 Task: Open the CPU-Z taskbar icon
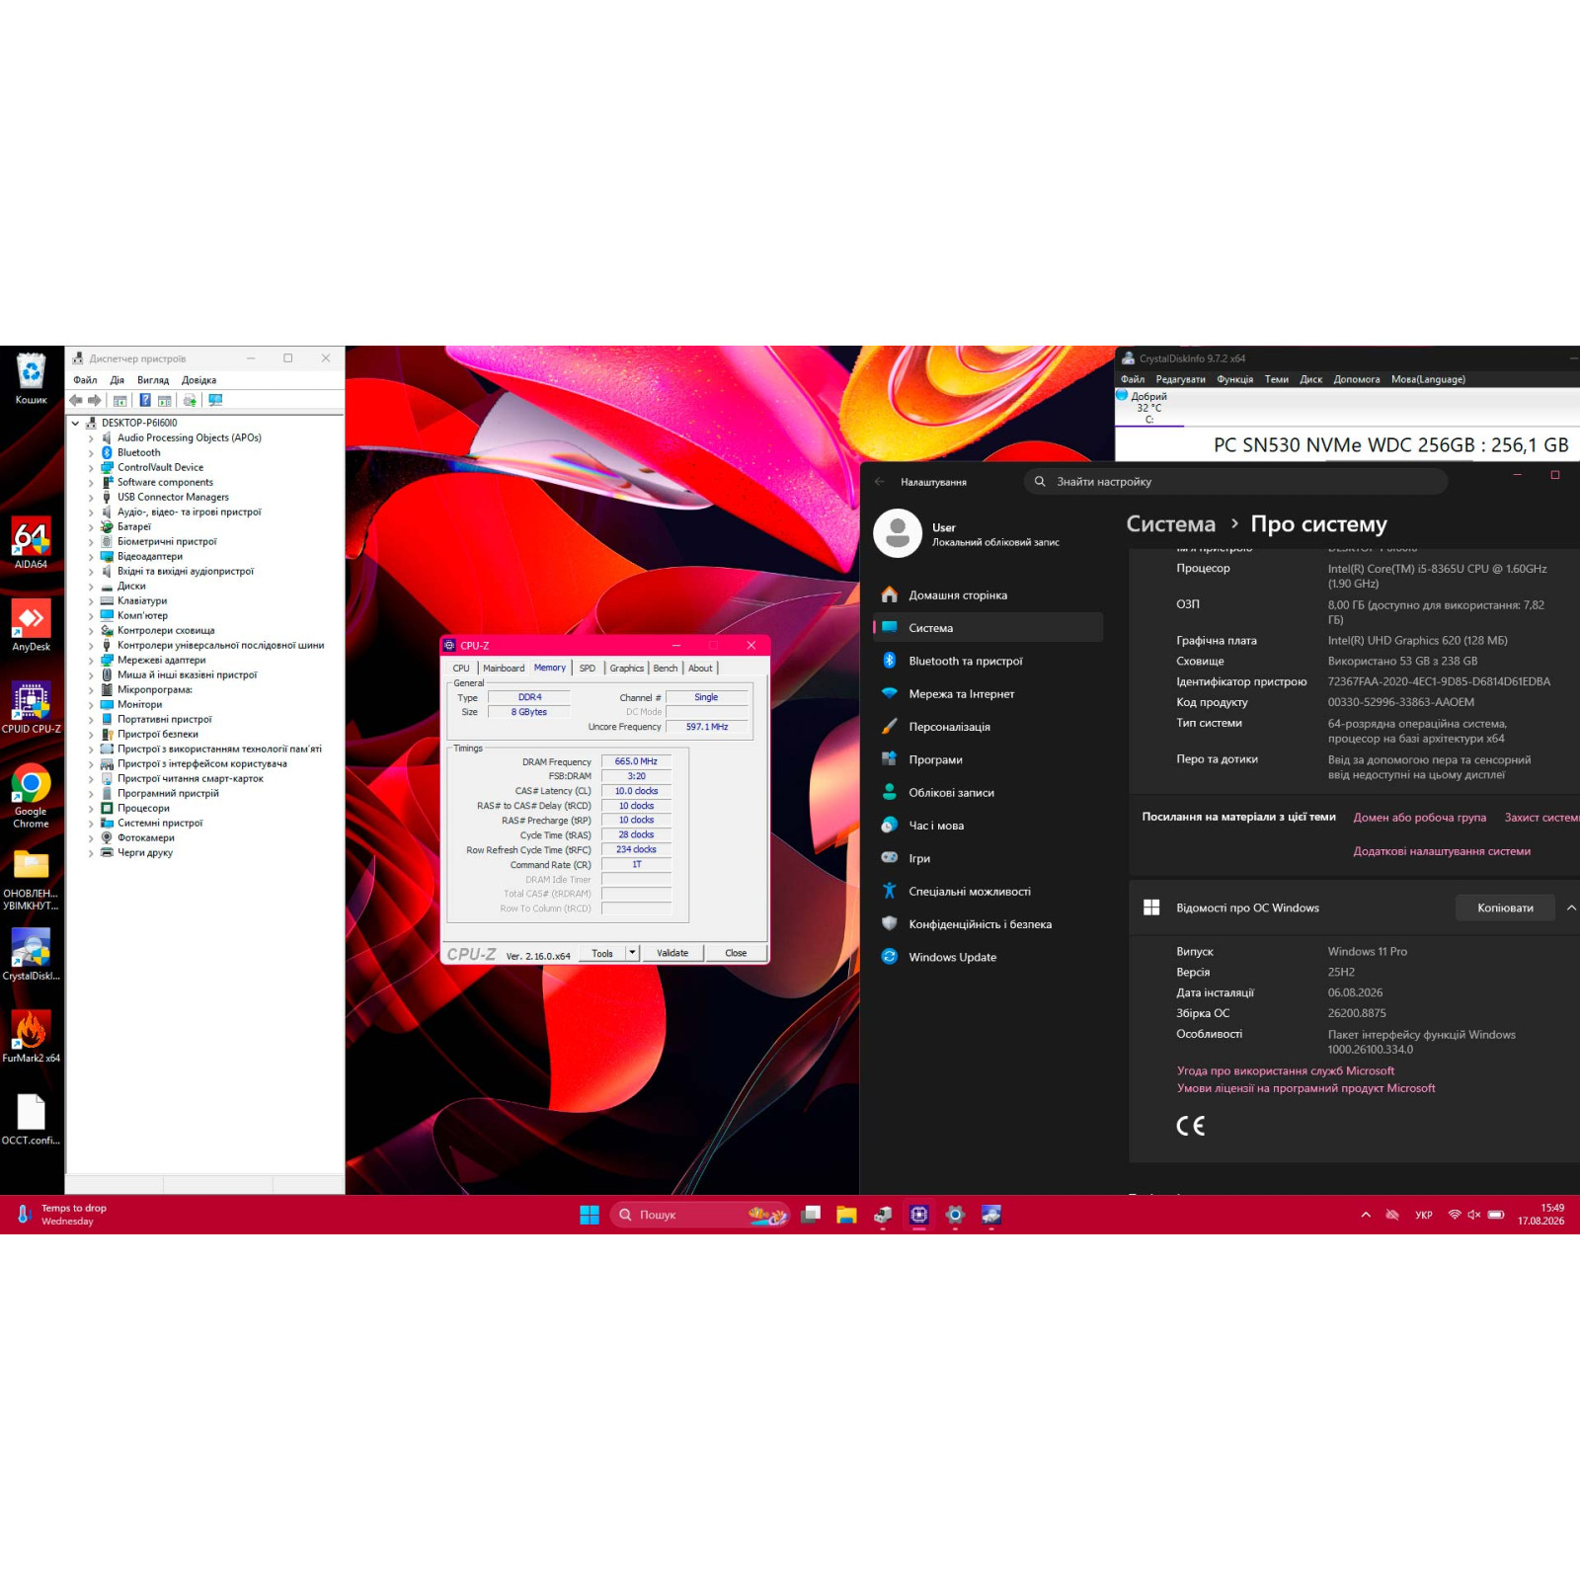[919, 1215]
